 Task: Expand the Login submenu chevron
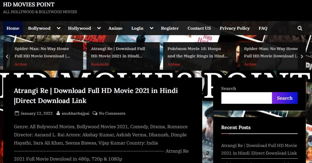coord(151,28)
